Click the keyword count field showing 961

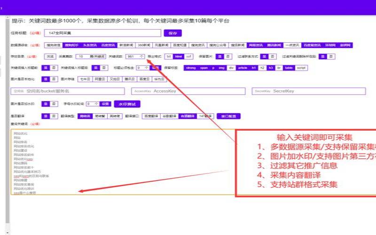(x=135, y=56)
